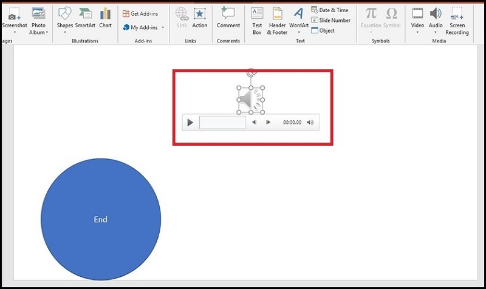Image resolution: width=486 pixels, height=289 pixels.
Task: Open the Audio insert dropdown
Action: [x=436, y=32]
